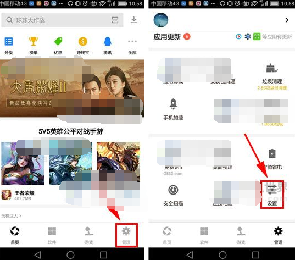Open the 玩机达人 link
The height and width of the screenshot is (260, 295).
(x=12, y=216)
